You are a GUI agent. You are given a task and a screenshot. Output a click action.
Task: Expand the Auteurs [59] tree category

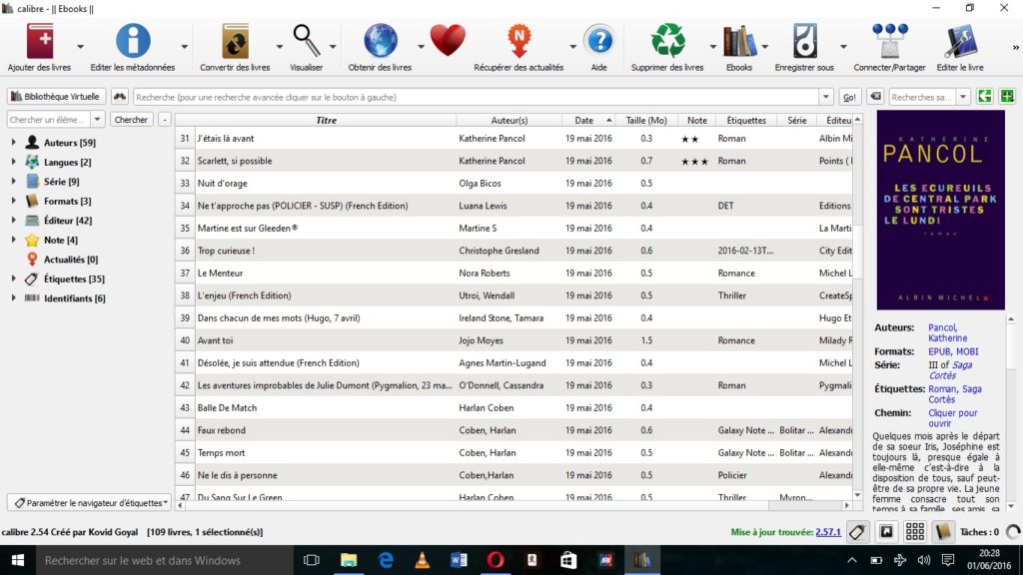[x=14, y=143]
